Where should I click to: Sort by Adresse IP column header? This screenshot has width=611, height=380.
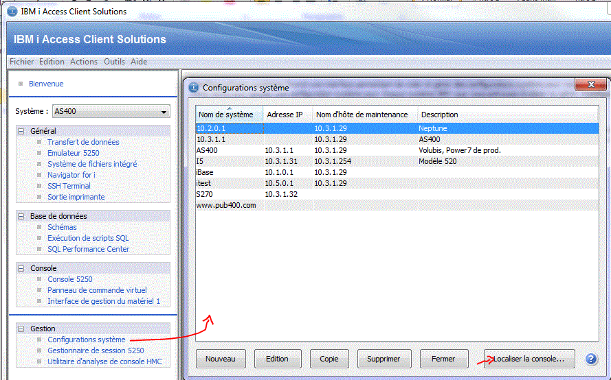click(x=287, y=115)
